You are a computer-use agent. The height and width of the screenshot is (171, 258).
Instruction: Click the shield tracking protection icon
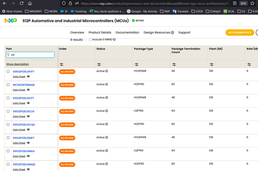pyautogui.click(x=64, y=3)
